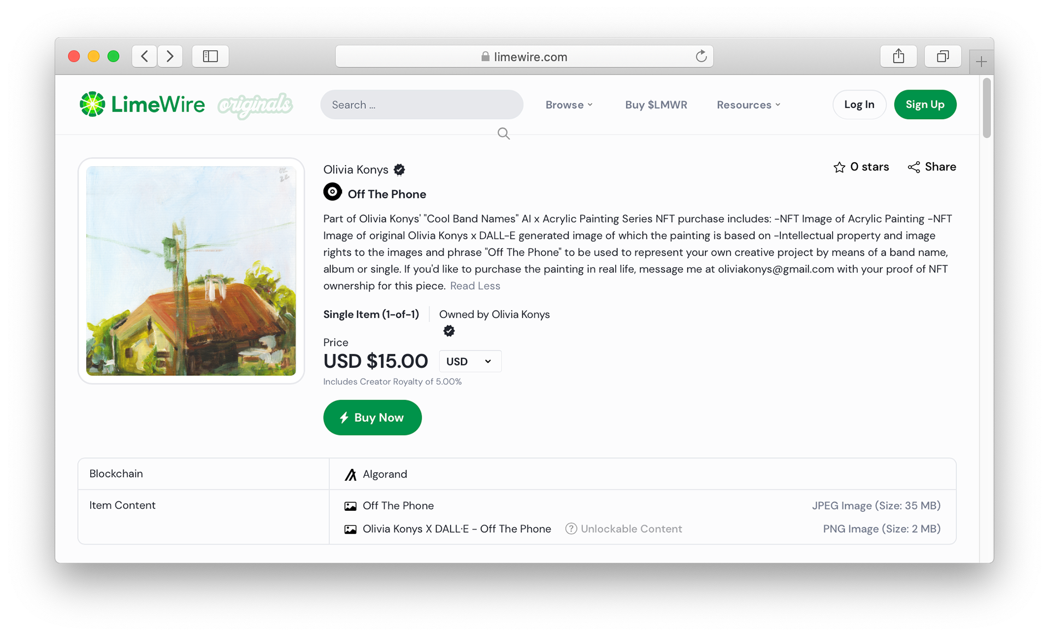Click the Log In button

click(859, 104)
